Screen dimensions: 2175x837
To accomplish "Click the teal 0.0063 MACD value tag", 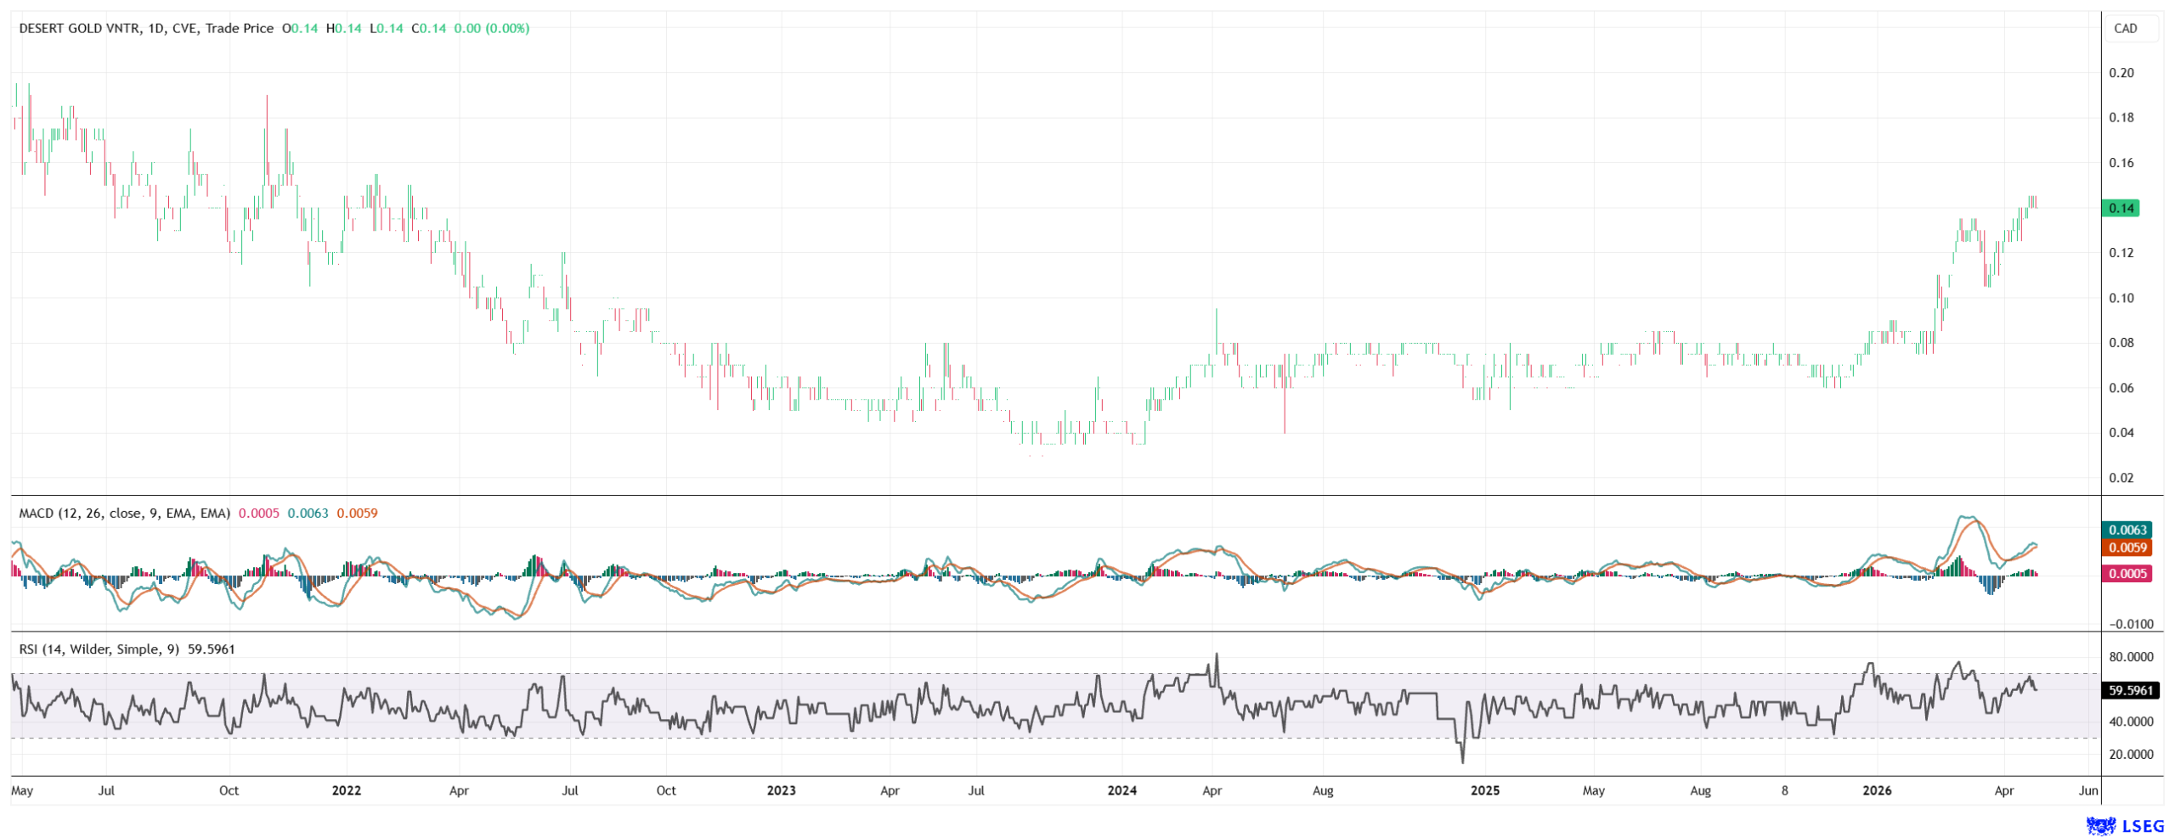I will (2127, 531).
